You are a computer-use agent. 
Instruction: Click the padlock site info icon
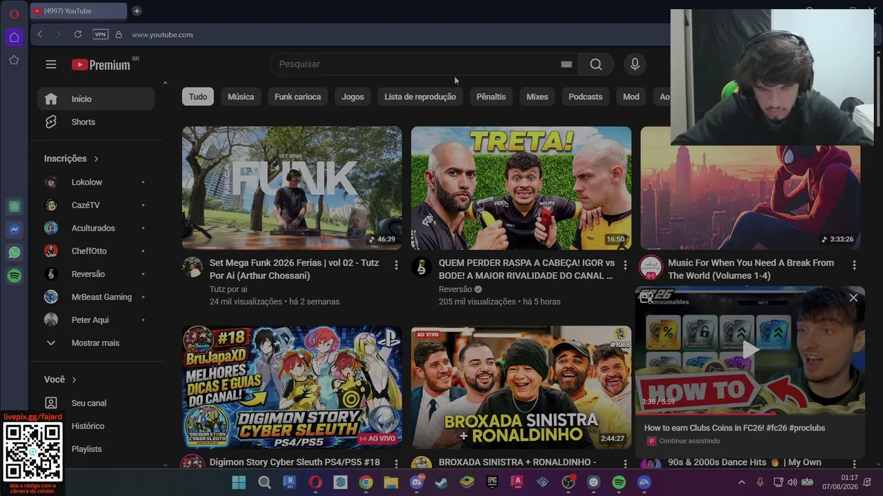[119, 34]
